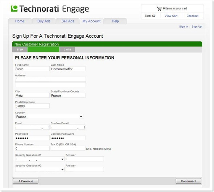Expand Security Question #1 dropdown
214x192 pixels.
[40, 159]
